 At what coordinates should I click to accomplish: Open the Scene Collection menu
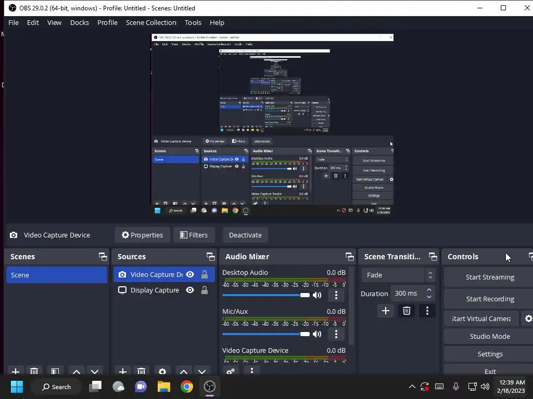pyautogui.click(x=151, y=22)
